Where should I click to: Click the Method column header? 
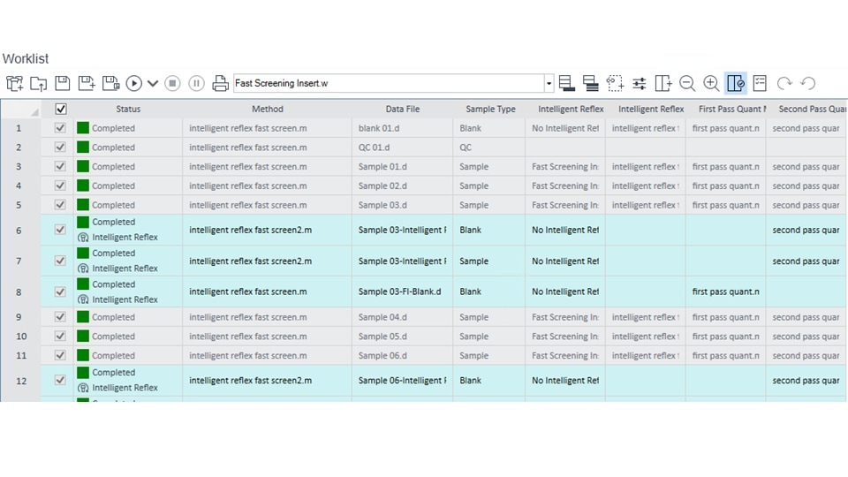point(267,109)
